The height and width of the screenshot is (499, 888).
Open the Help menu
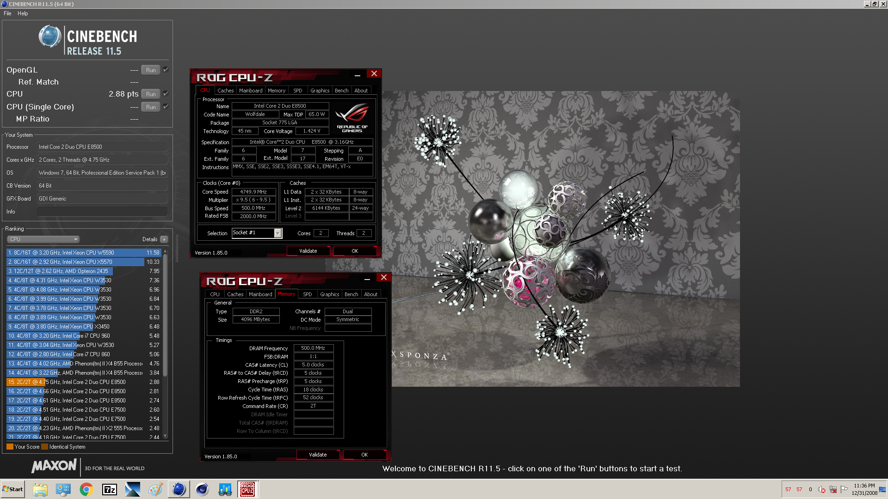pos(23,13)
